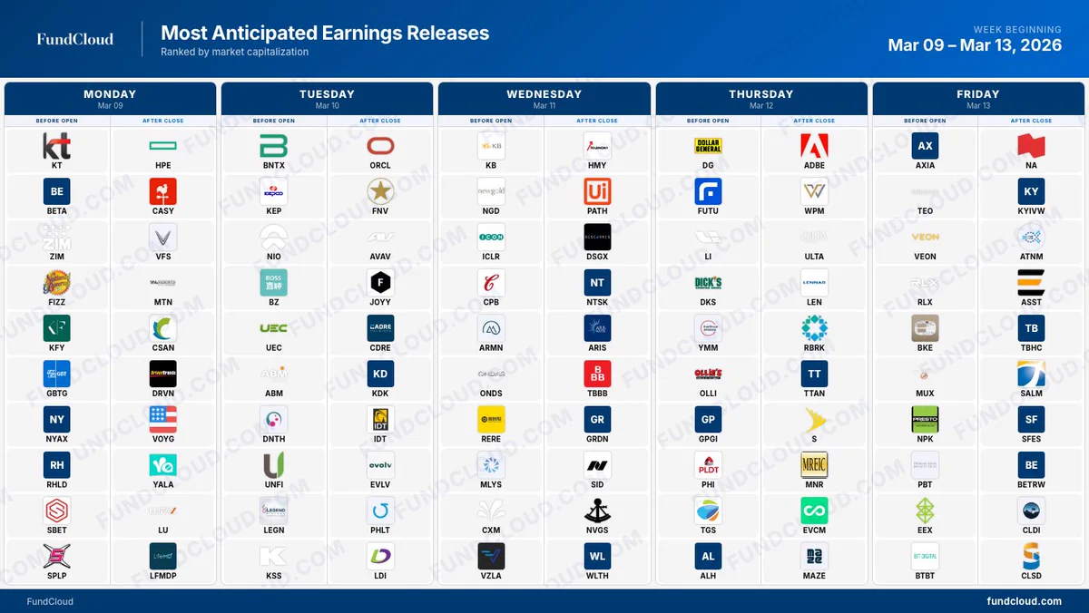
Task: Click the SFES ticker tile
Action: [1031, 424]
